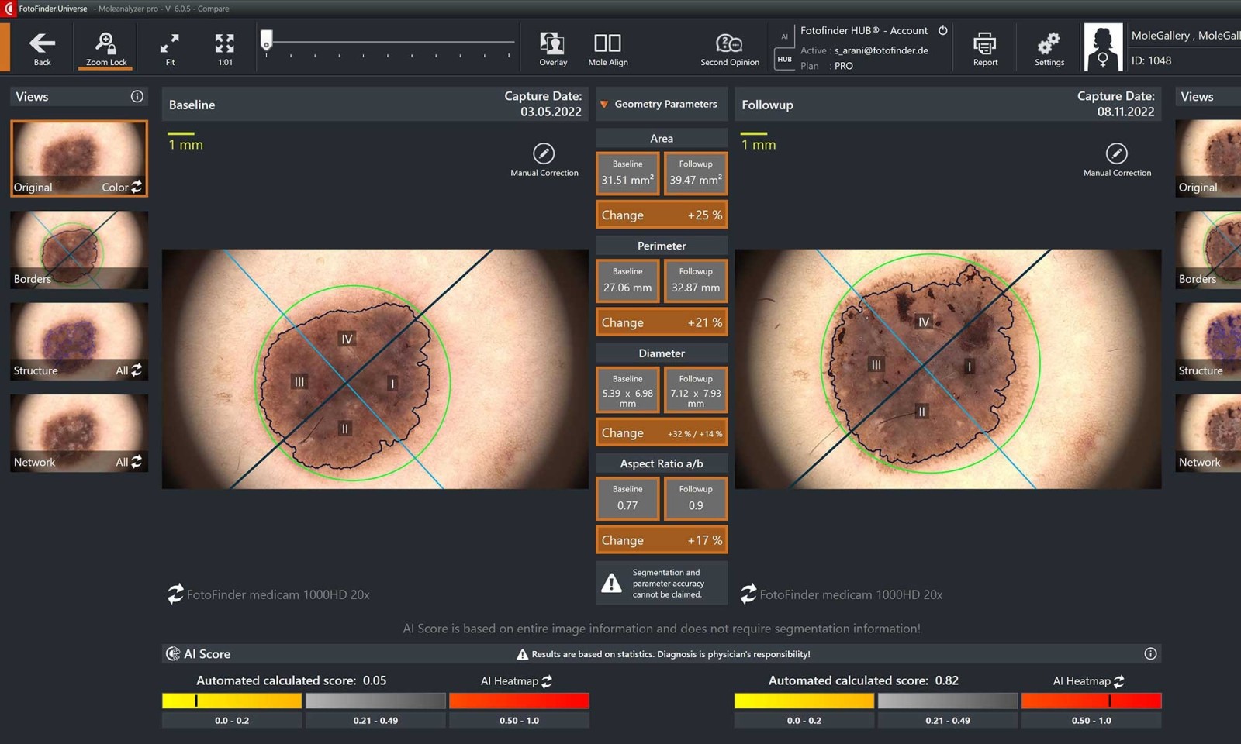Select Perimeter Baseline 27.06 mm value
Screen dimensions: 1241x744
627,281
